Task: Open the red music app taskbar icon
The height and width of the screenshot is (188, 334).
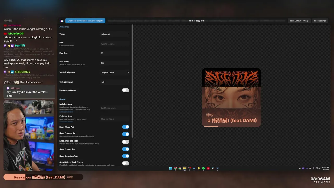Action: pyautogui.click(x=208, y=168)
